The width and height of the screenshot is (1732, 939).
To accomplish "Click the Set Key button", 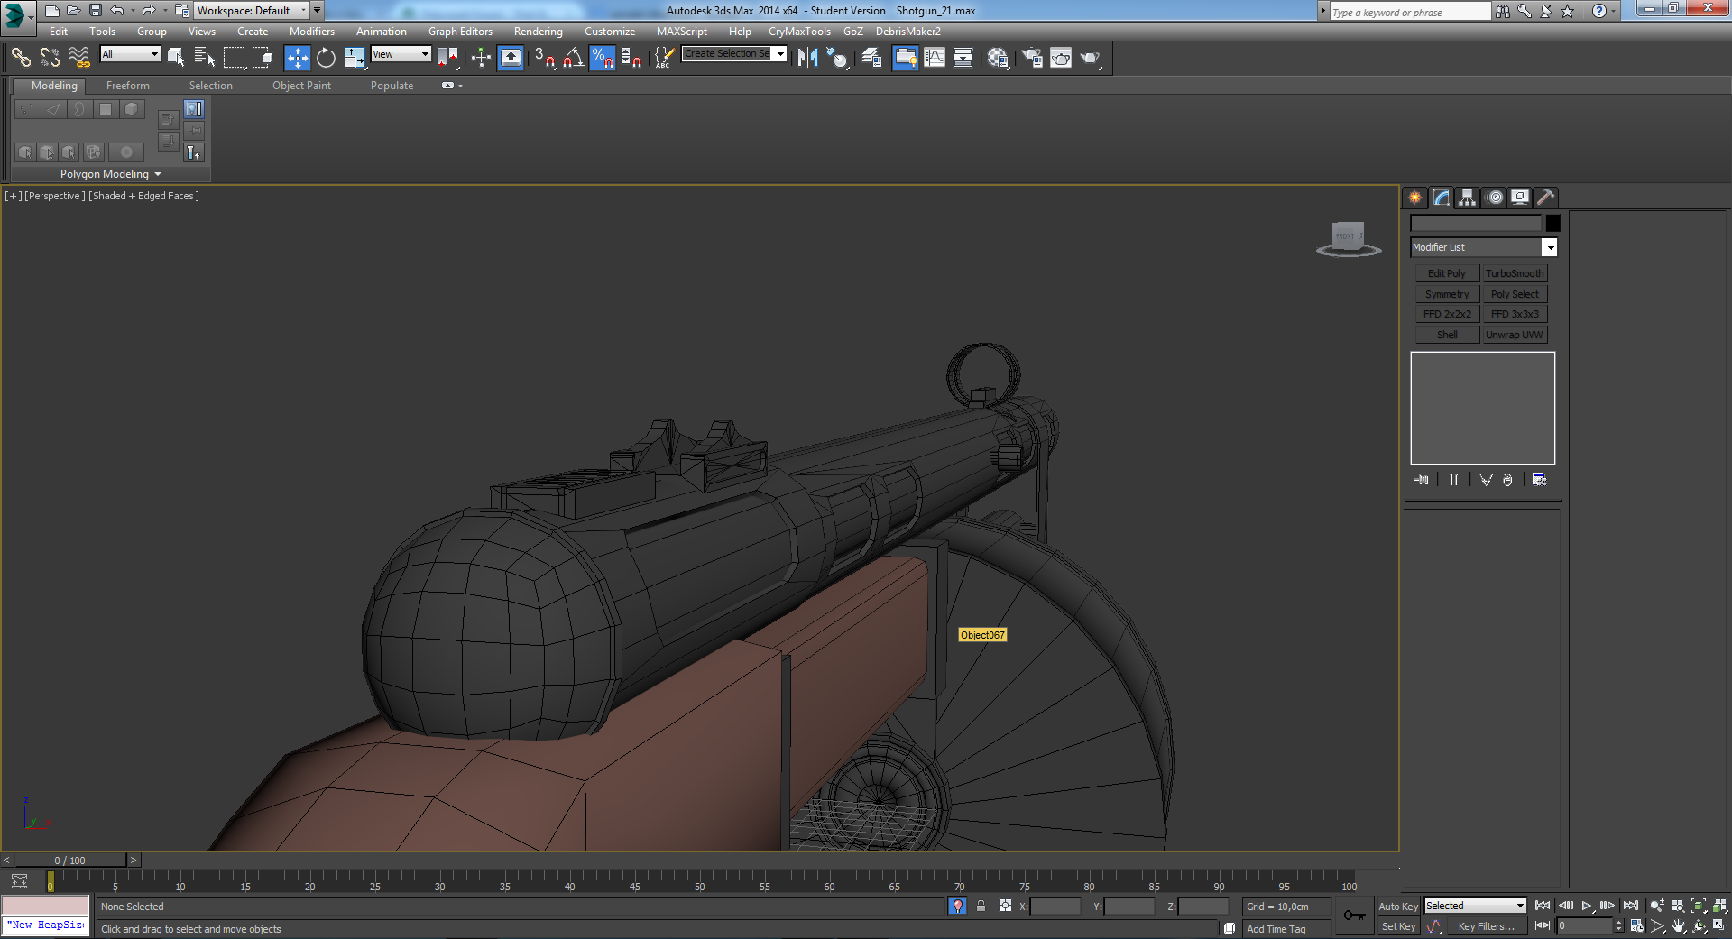I will pyautogui.click(x=1398, y=926).
